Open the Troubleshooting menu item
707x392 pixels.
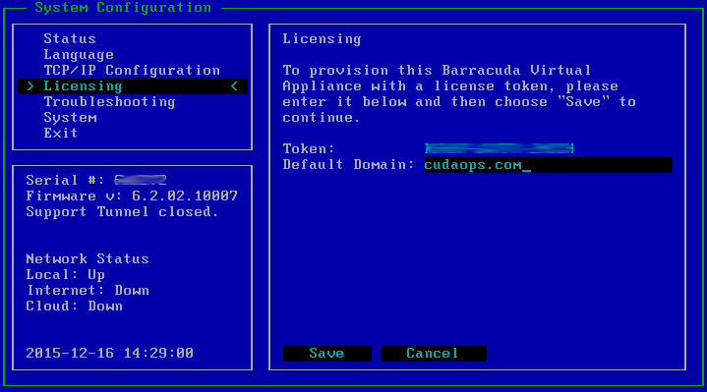[109, 102]
